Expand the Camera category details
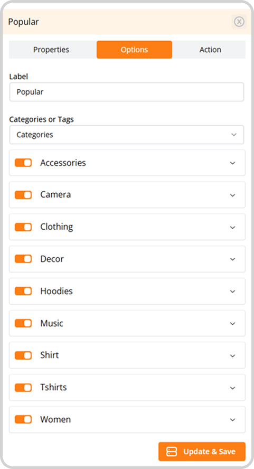 (232, 195)
